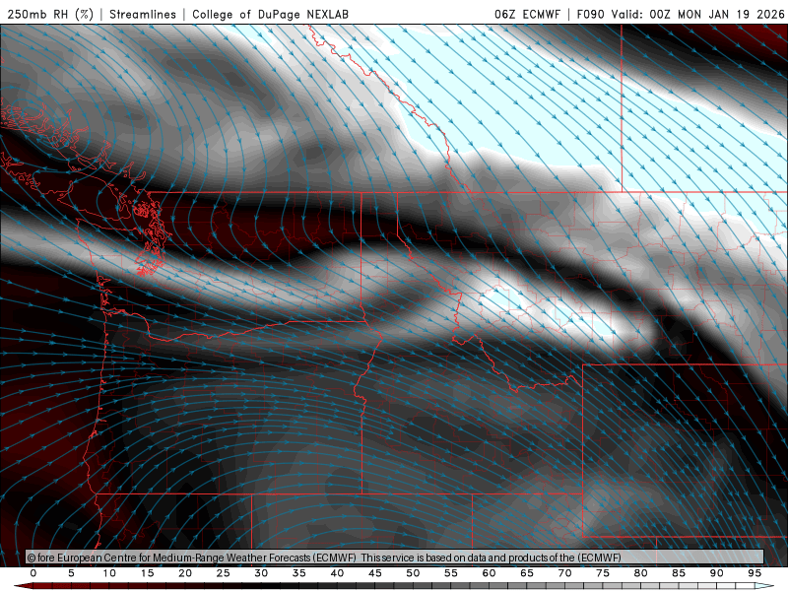
Task: Click the ECMWF copyright notice banner
Action: coord(395,558)
